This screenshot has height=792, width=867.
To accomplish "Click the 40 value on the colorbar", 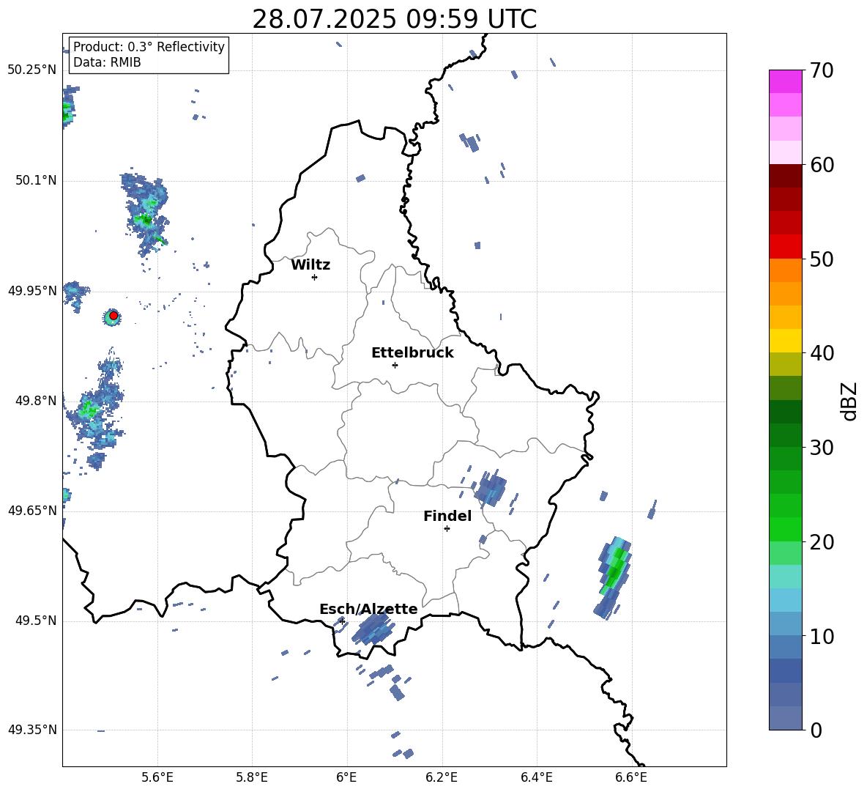I will 822,353.
